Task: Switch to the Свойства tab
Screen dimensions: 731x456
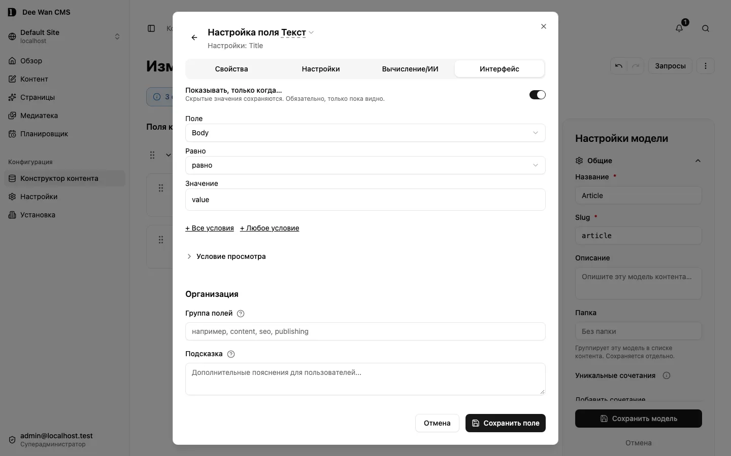Action: tap(231, 69)
